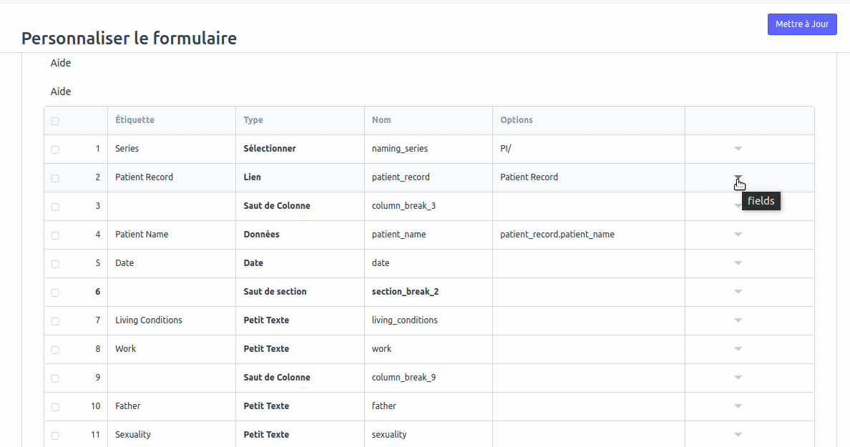Open row options for the Sexuality field
This screenshot has width=850, height=447.
coord(738,434)
